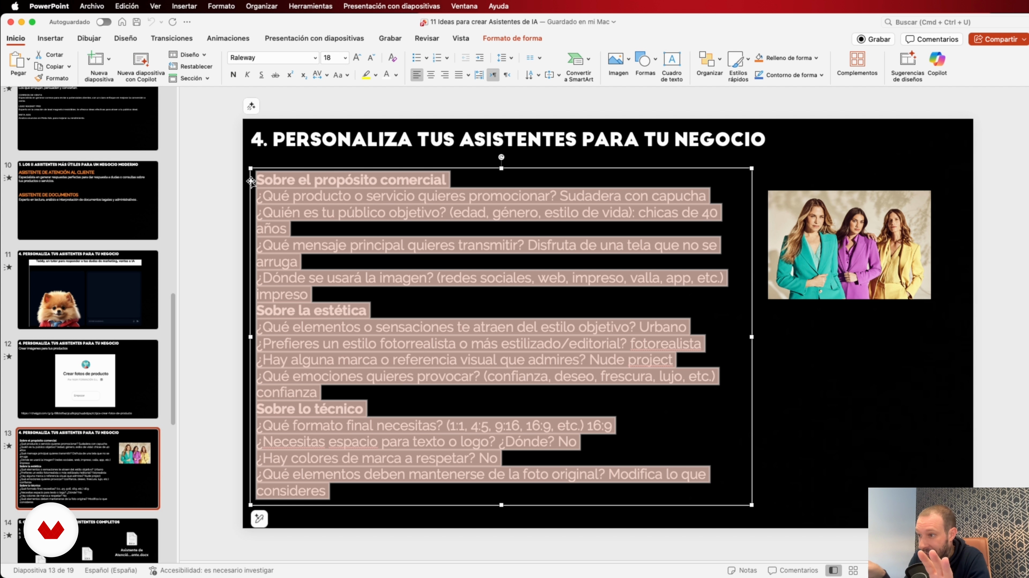Image resolution: width=1029 pixels, height=578 pixels.
Task: Select slide 12 thumbnail Crear fotos de producto
Action: coord(88,379)
